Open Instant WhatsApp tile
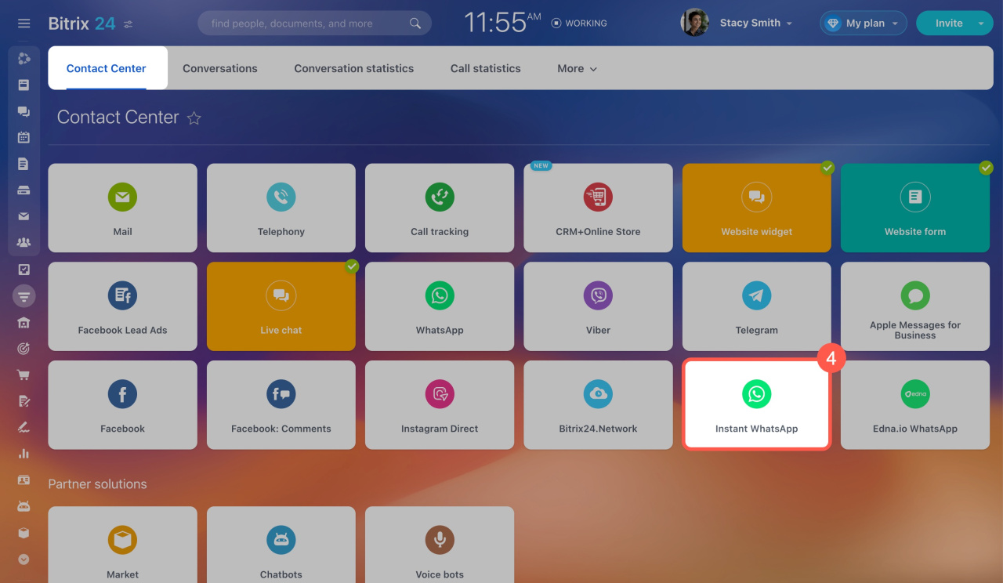Screen dimensions: 1003x583 coord(757,405)
